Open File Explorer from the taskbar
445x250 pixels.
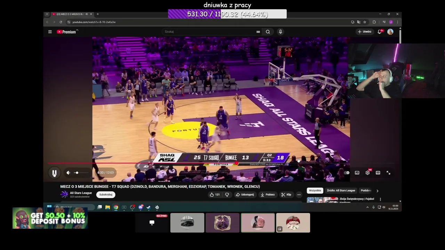pyautogui.click(x=108, y=207)
